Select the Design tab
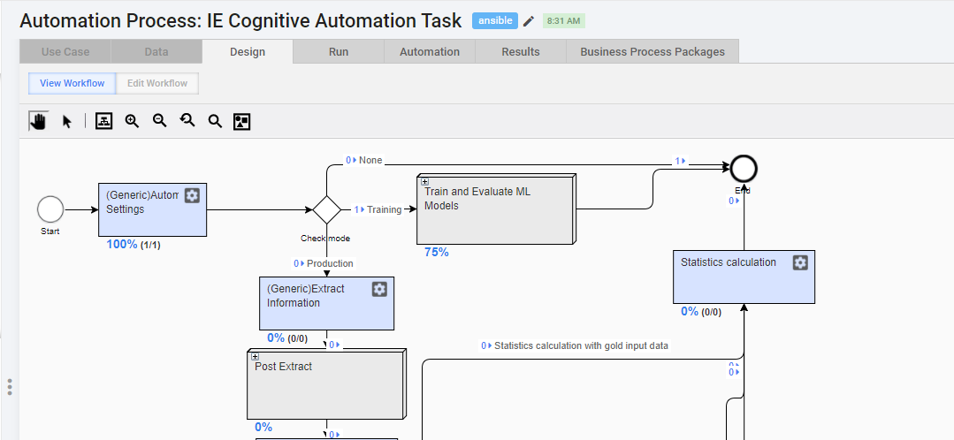The height and width of the screenshot is (440, 954). [248, 51]
